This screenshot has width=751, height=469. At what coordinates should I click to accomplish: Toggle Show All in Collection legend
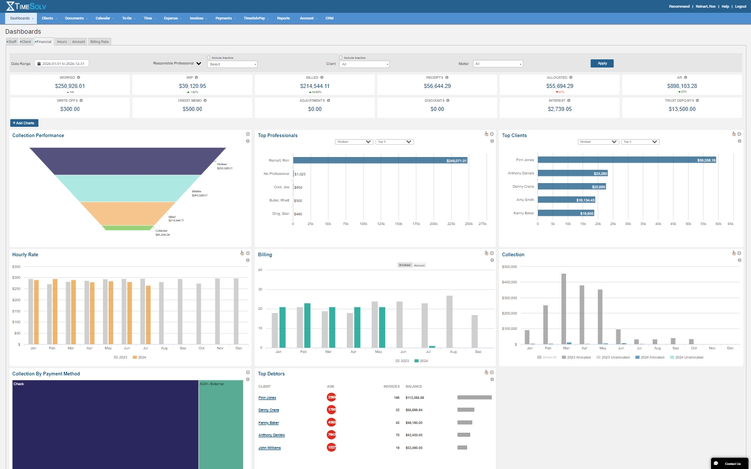coord(546,358)
